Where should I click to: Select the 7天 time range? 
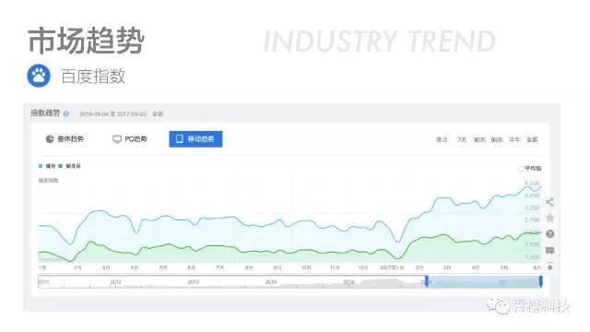[462, 139]
